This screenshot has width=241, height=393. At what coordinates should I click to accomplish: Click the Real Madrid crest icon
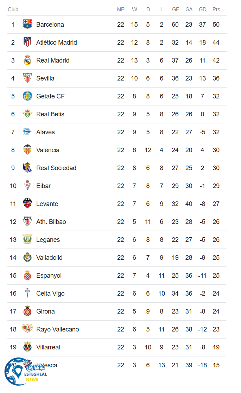coord(27,60)
